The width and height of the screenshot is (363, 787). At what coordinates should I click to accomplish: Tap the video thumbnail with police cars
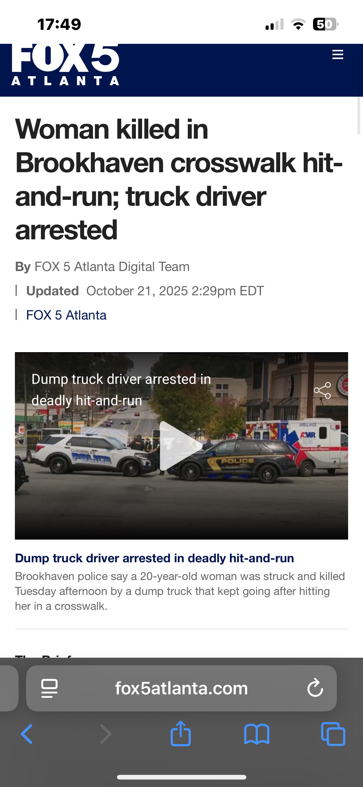181,446
